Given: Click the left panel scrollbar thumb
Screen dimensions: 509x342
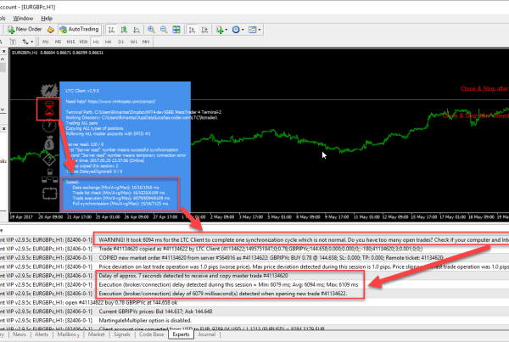Looking at the screenshot, I should [x=3, y=68].
